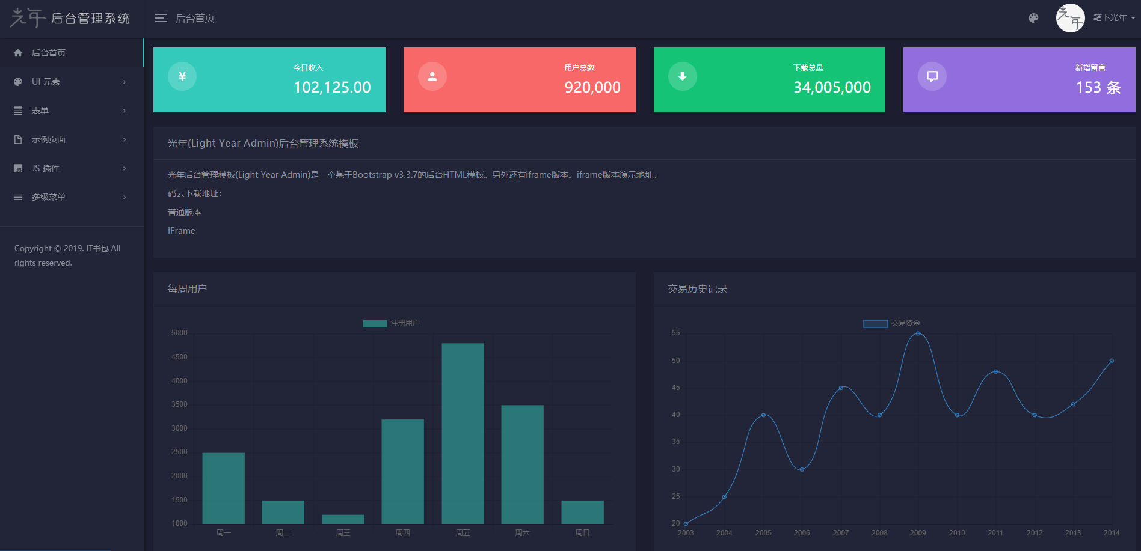Click the 光年(Light Year Admin) panel heading
The width and height of the screenshot is (1141, 551).
[263, 143]
